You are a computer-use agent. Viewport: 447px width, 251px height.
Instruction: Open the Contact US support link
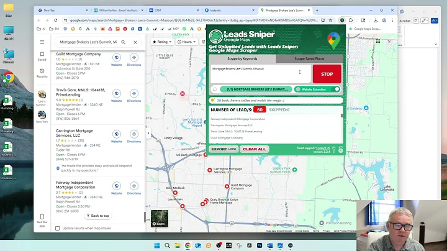pyautogui.click(x=323, y=148)
